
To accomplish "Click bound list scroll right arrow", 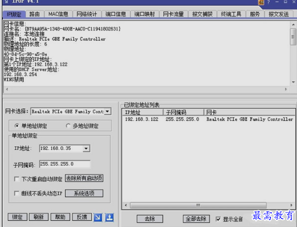I will point(291,205).
